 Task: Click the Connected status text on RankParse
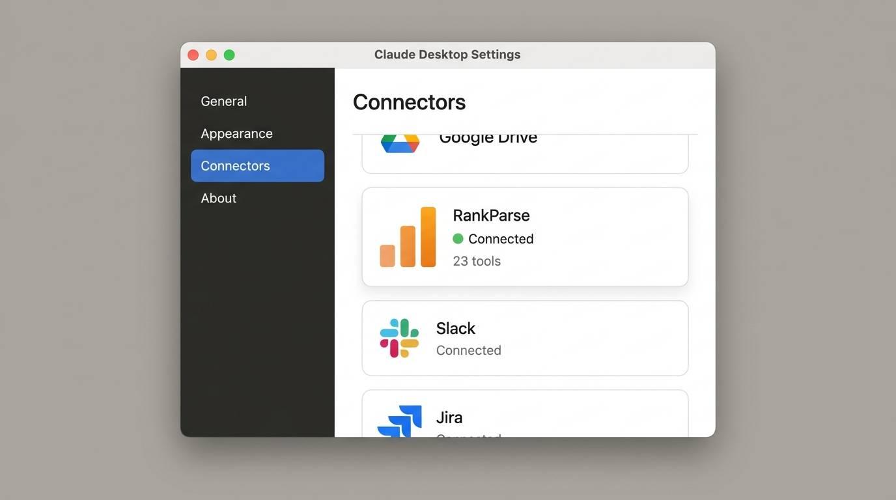pyautogui.click(x=501, y=239)
